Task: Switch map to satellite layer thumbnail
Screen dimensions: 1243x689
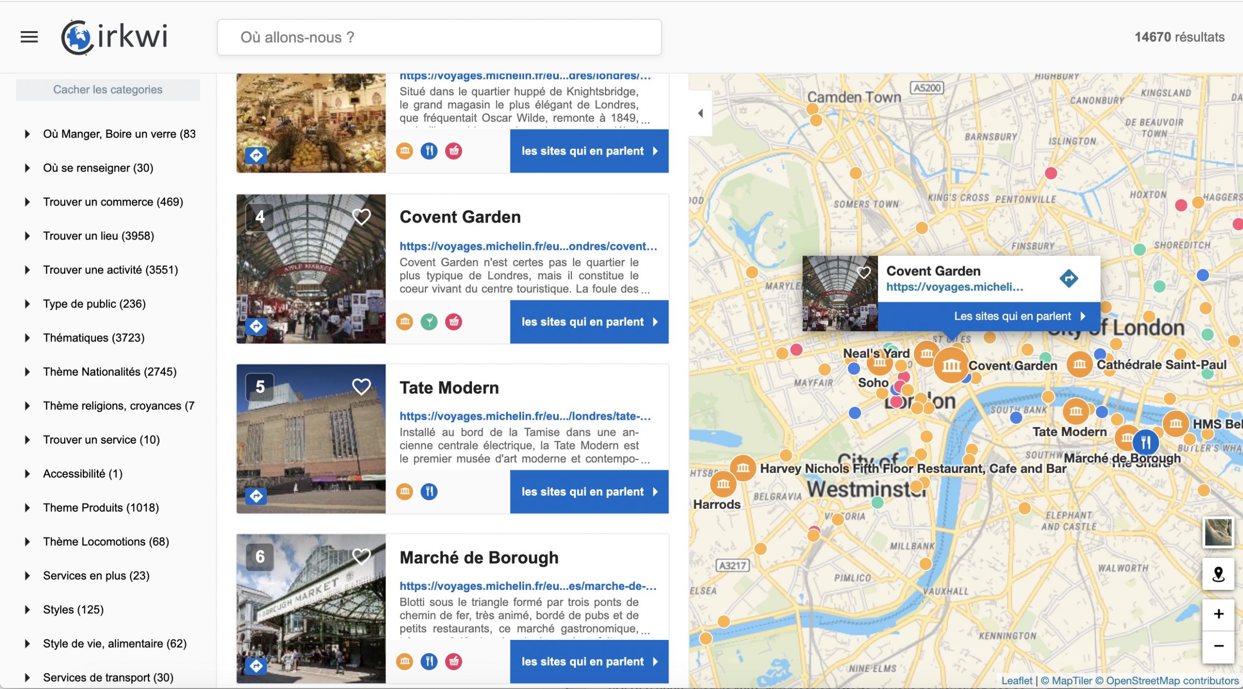Action: (1218, 532)
